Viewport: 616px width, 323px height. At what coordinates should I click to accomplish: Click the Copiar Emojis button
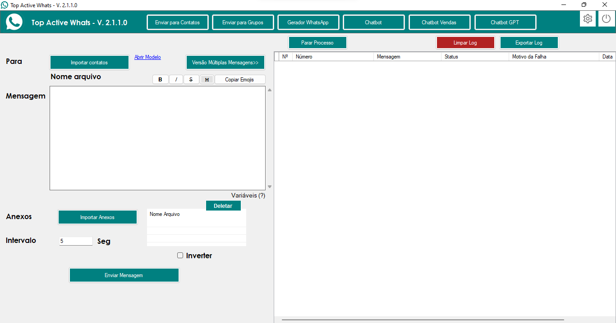point(240,80)
